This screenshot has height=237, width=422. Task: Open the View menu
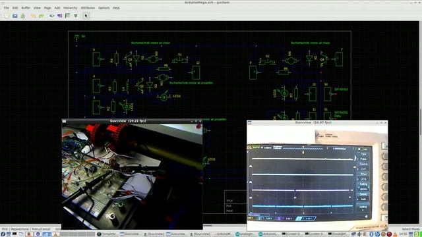[37, 8]
